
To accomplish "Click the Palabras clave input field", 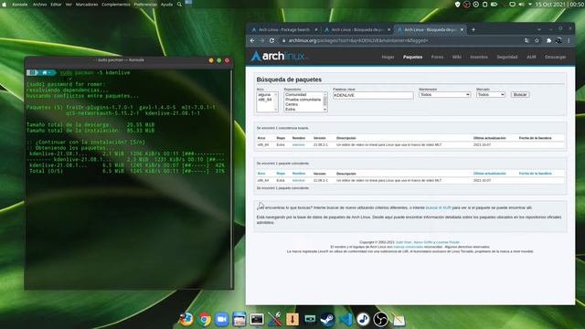I will [373, 95].
